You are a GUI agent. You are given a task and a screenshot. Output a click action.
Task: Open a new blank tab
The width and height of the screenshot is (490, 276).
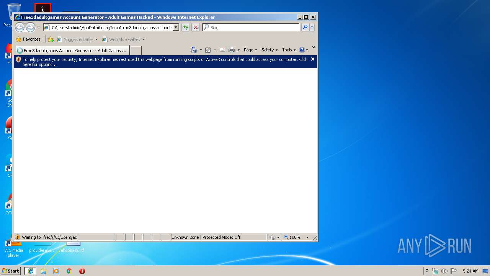pyautogui.click(x=136, y=51)
